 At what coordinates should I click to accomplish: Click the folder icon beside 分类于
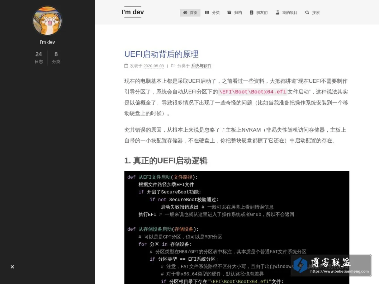click(x=173, y=66)
